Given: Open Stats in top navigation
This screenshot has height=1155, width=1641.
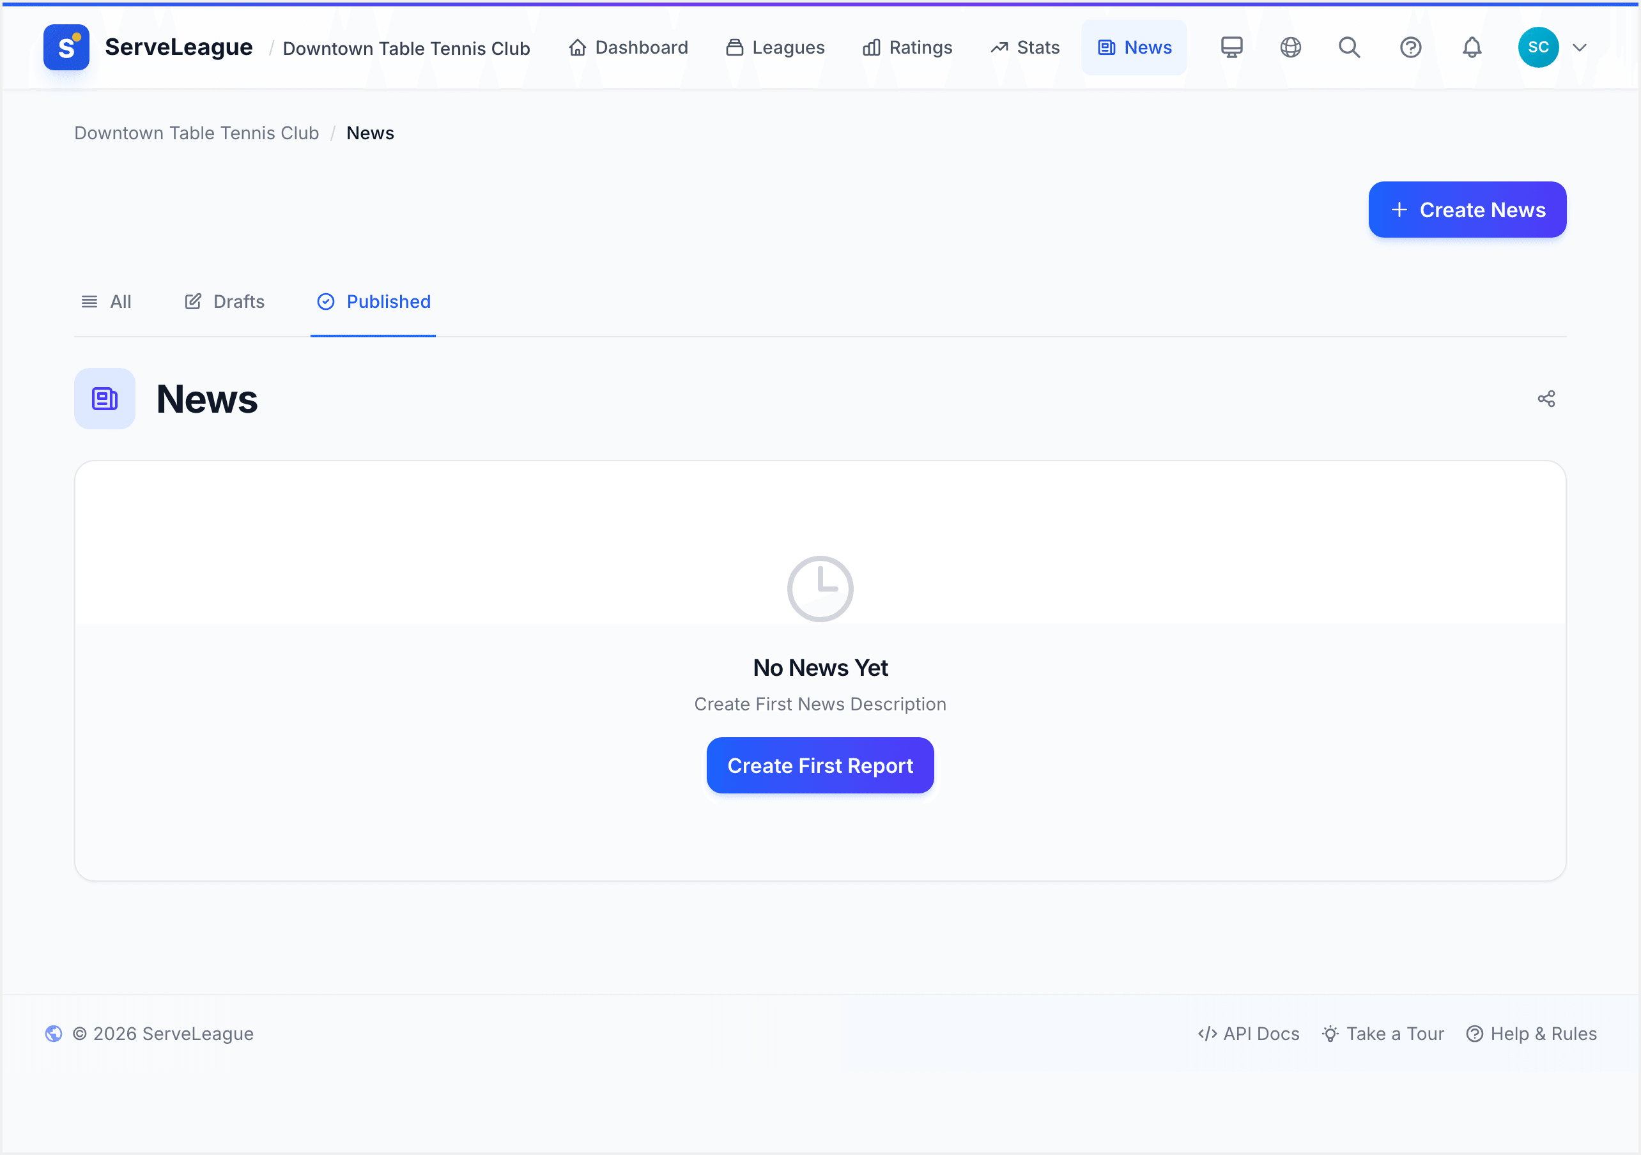Looking at the screenshot, I should coord(1025,47).
